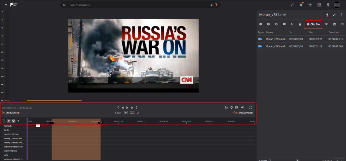Click the Speech marker count badge 2
The width and height of the screenshot is (346, 161).
point(38,126)
